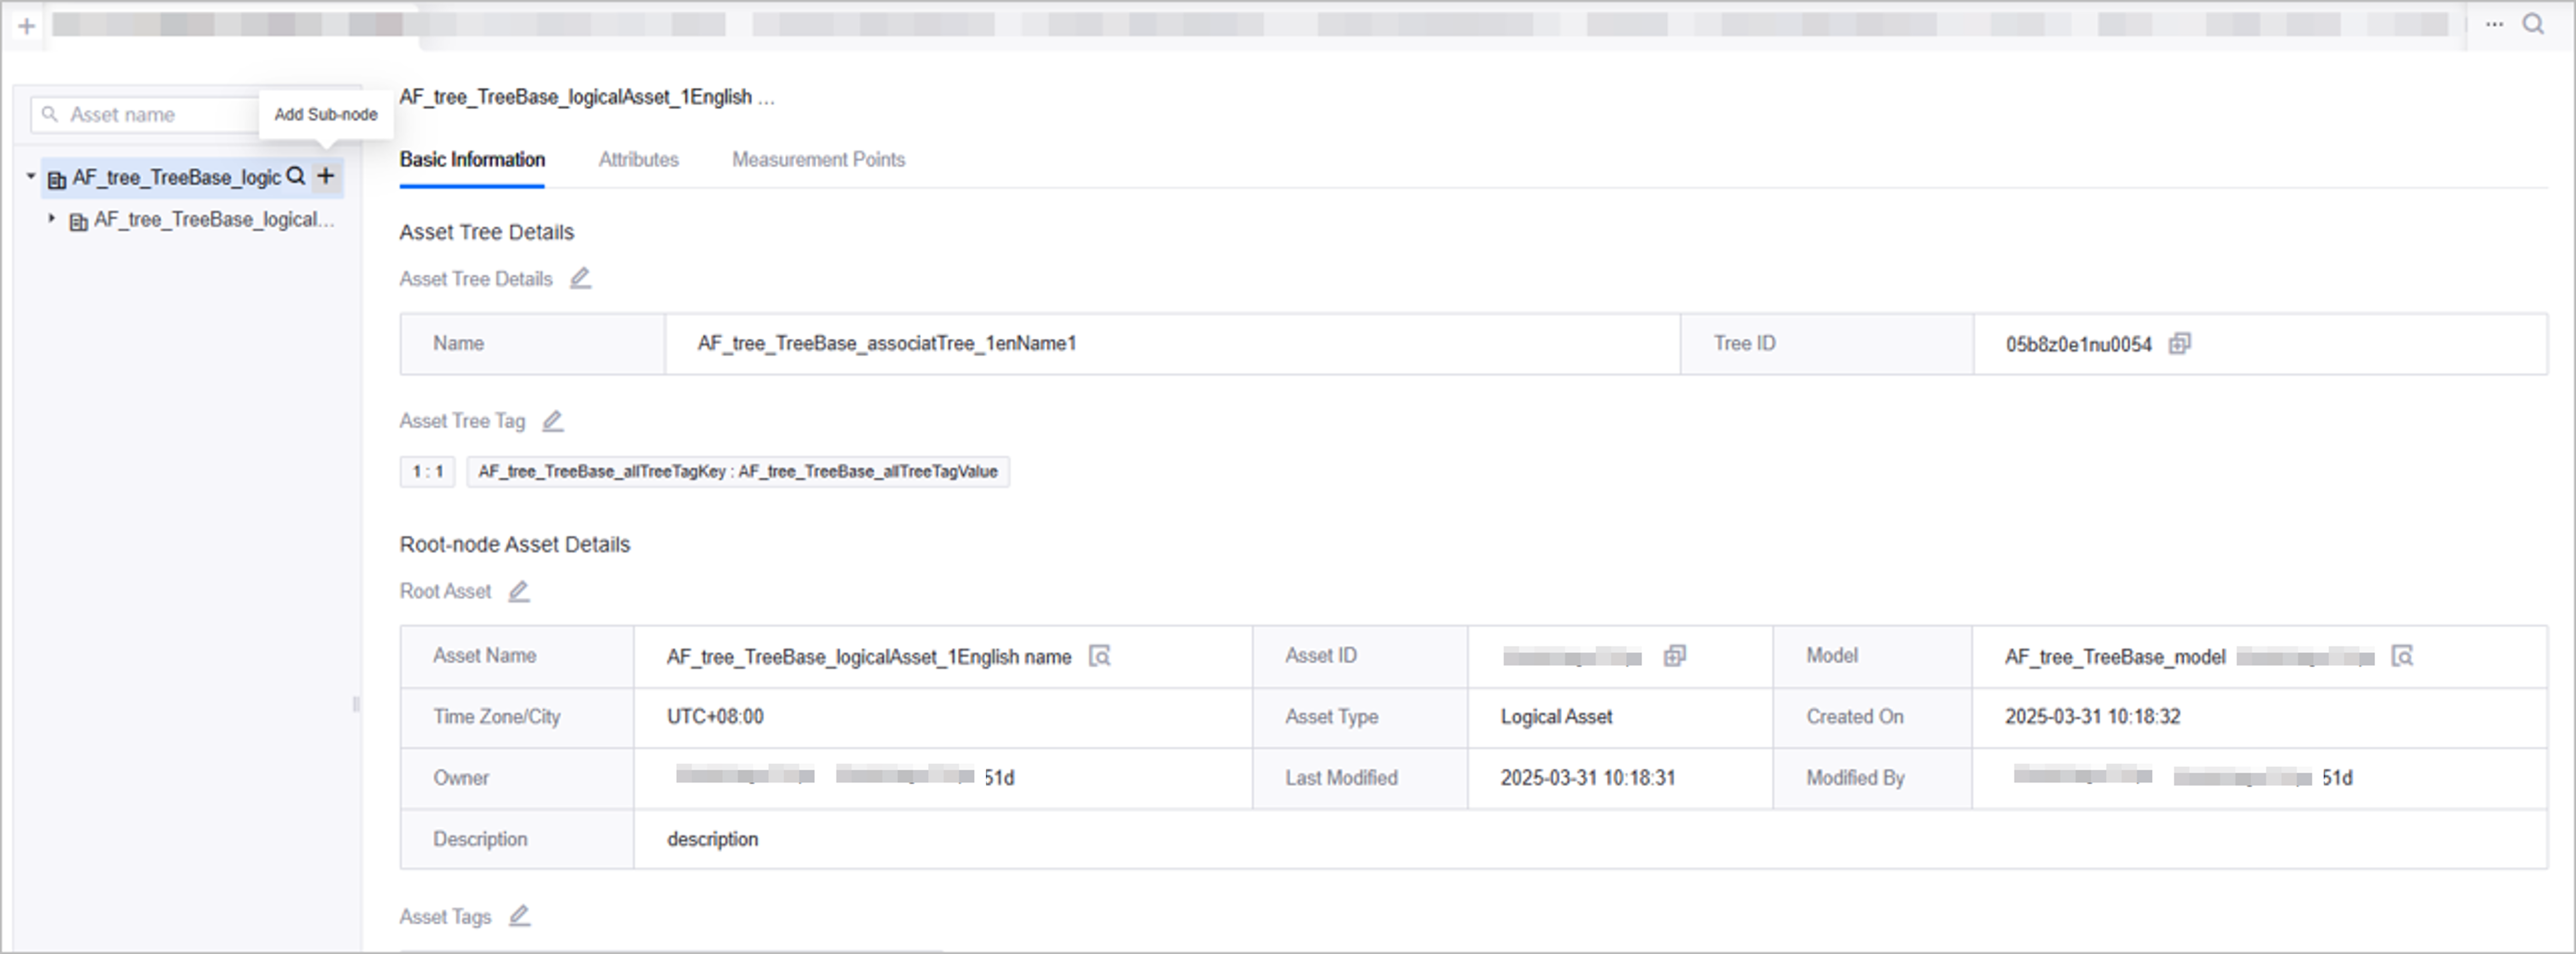Switch to the Attributes tab

638,160
